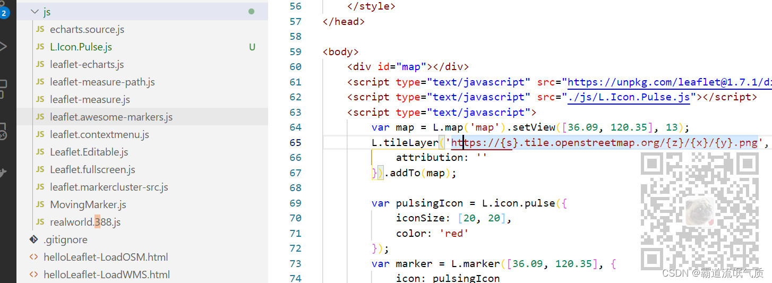Click JS icon beside leaflet.awesome-markers.js
The image size is (772, 283).
(x=40, y=117)
